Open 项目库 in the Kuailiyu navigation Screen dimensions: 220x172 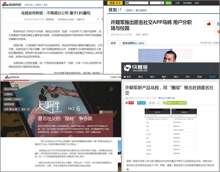tap(212, 77)
